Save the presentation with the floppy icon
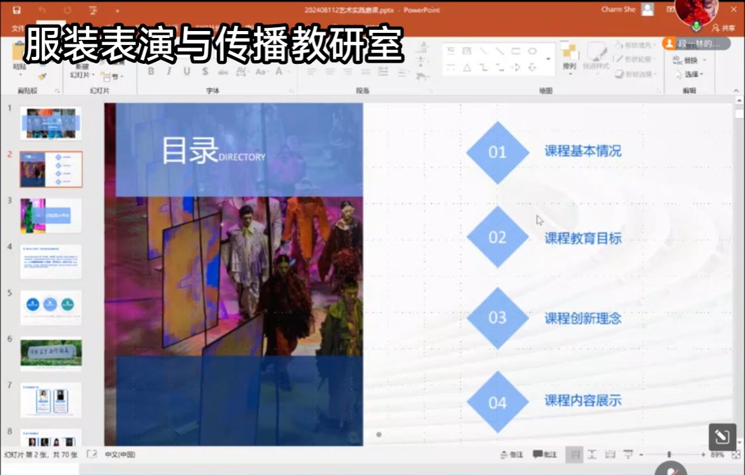Viewport: 745px width, 475px height. [16, 10]
